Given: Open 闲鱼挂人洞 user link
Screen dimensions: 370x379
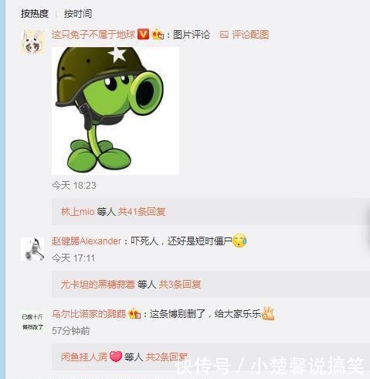Looking at the screenshot, I should [84, 357].
